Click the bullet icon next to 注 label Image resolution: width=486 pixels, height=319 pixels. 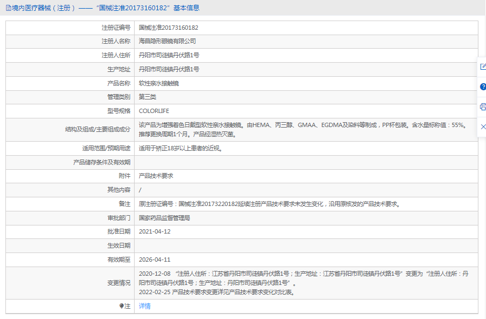point(122,306)
